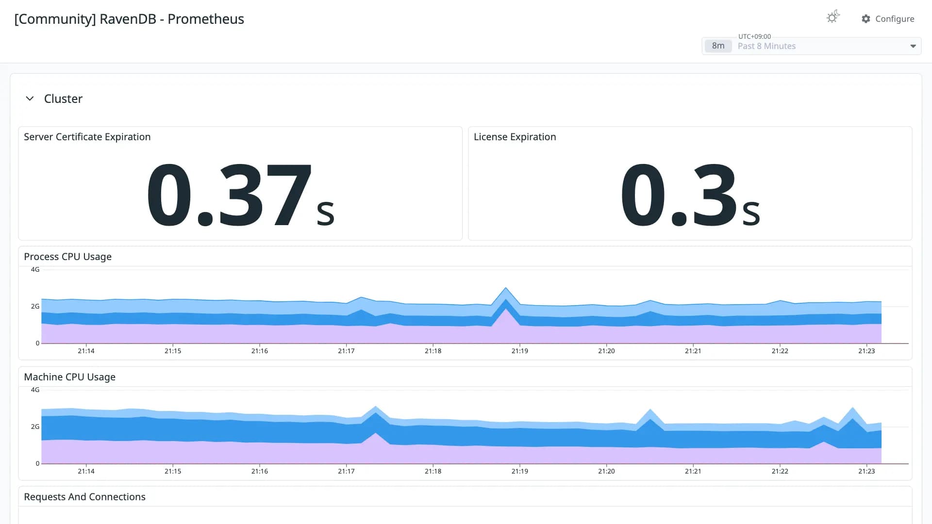Image resolution: width=932 pixels, height=524 pixels.
Task: Select the Server Certificate Expiration widget title
Action: (87, 137)
